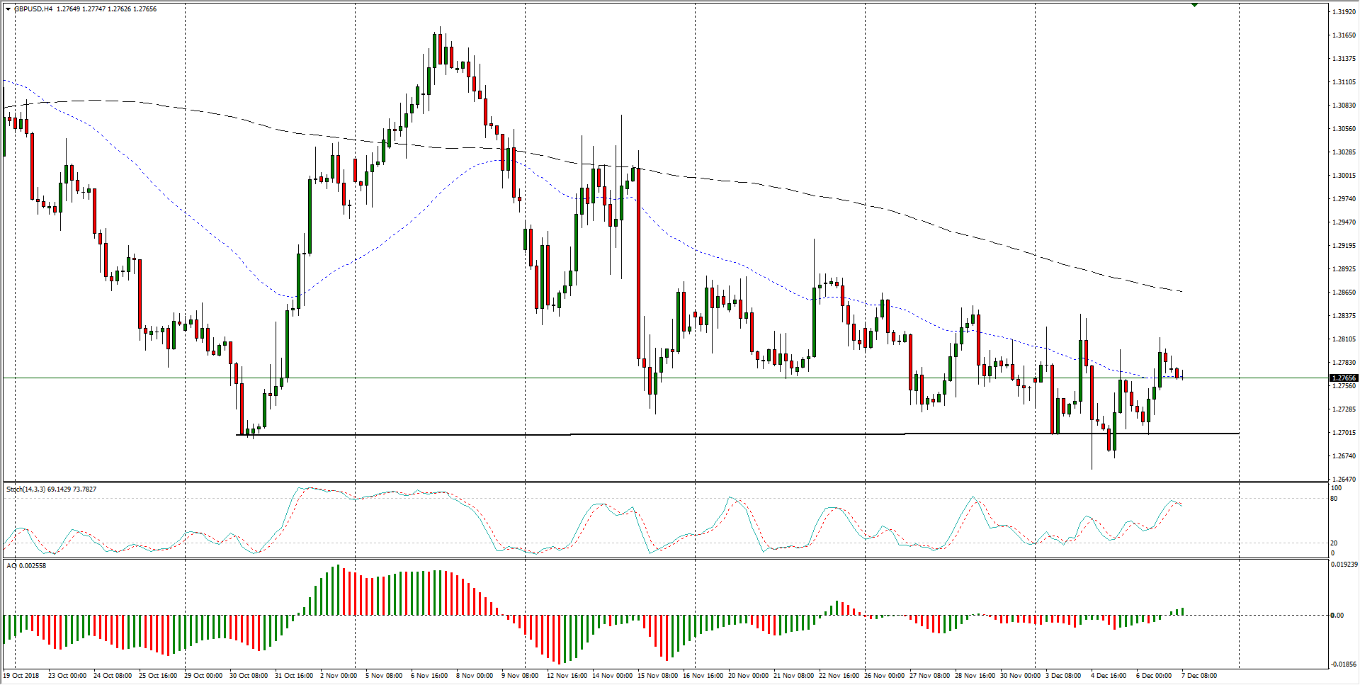Click the 15 Nov 08:00 time label
The height and width of the screenshot is (685, 1360).
(x=658, y=676)
